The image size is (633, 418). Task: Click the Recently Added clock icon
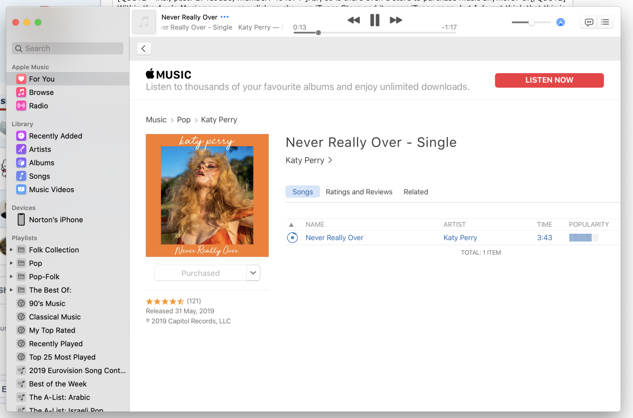(x=21, y=136)
